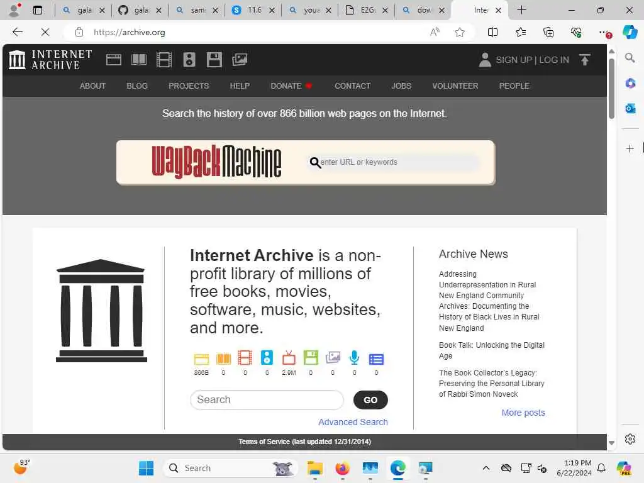Screen dimensions: 644x483
Task: Click the Internet Archive logo in header
Action: (50, 60)
